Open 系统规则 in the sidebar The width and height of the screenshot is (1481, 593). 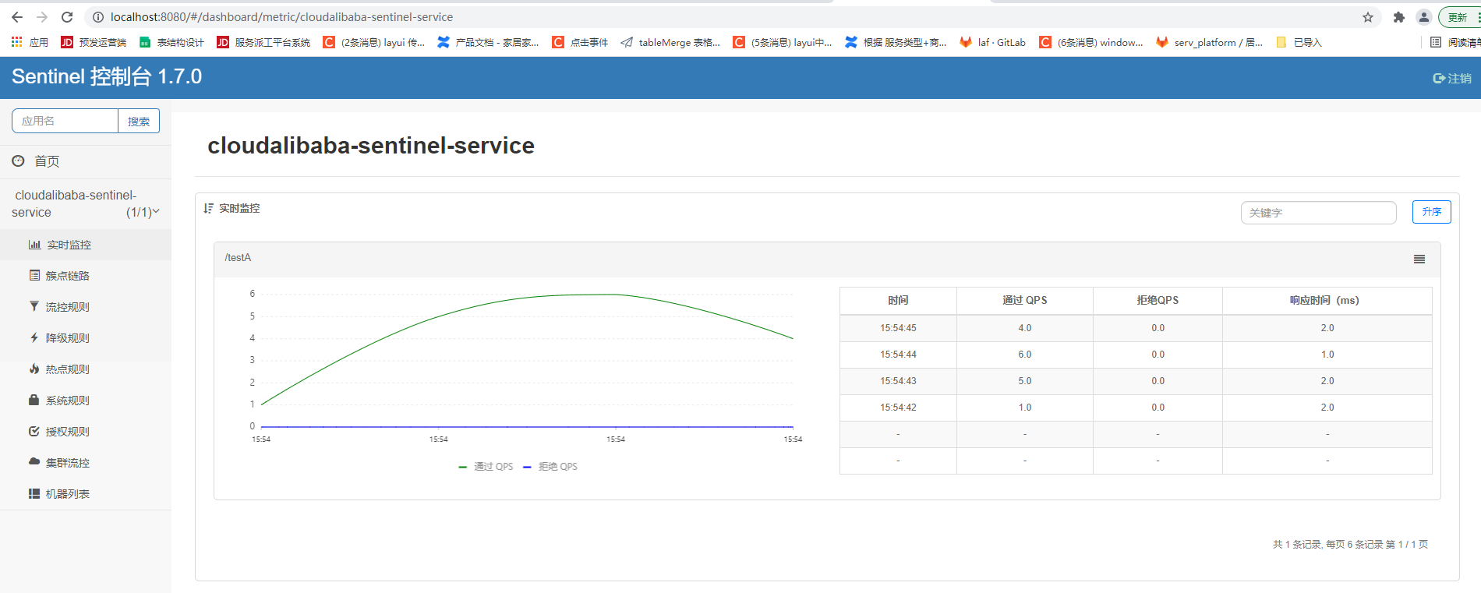click(86, 401)
